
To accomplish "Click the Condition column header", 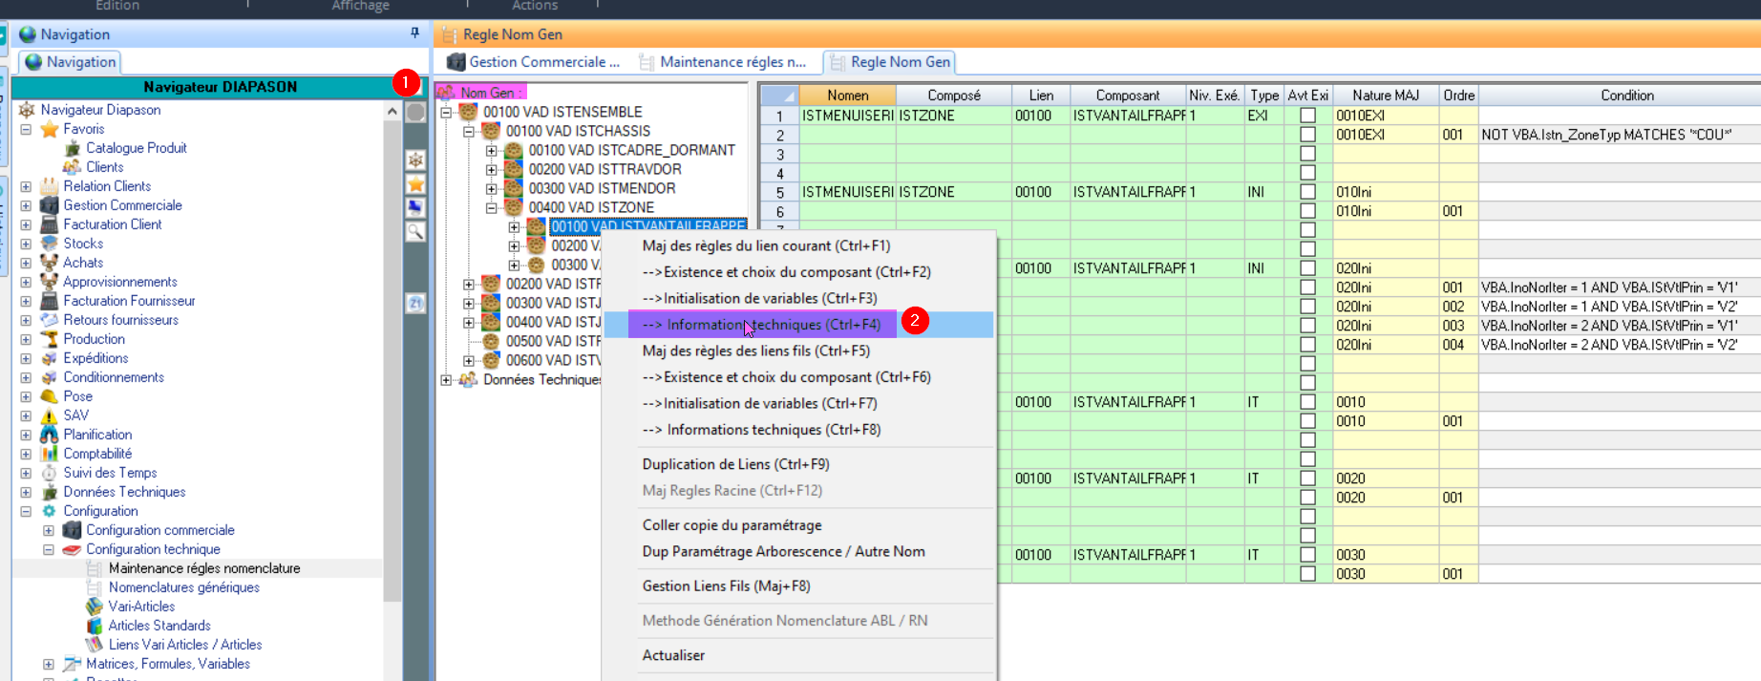I will pyautogui.click(x=1626, y=96).
